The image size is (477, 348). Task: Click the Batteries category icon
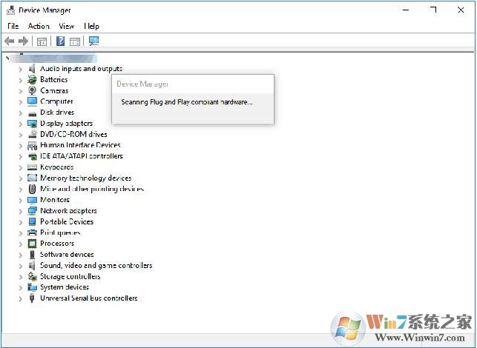click(x=32, y=79)
